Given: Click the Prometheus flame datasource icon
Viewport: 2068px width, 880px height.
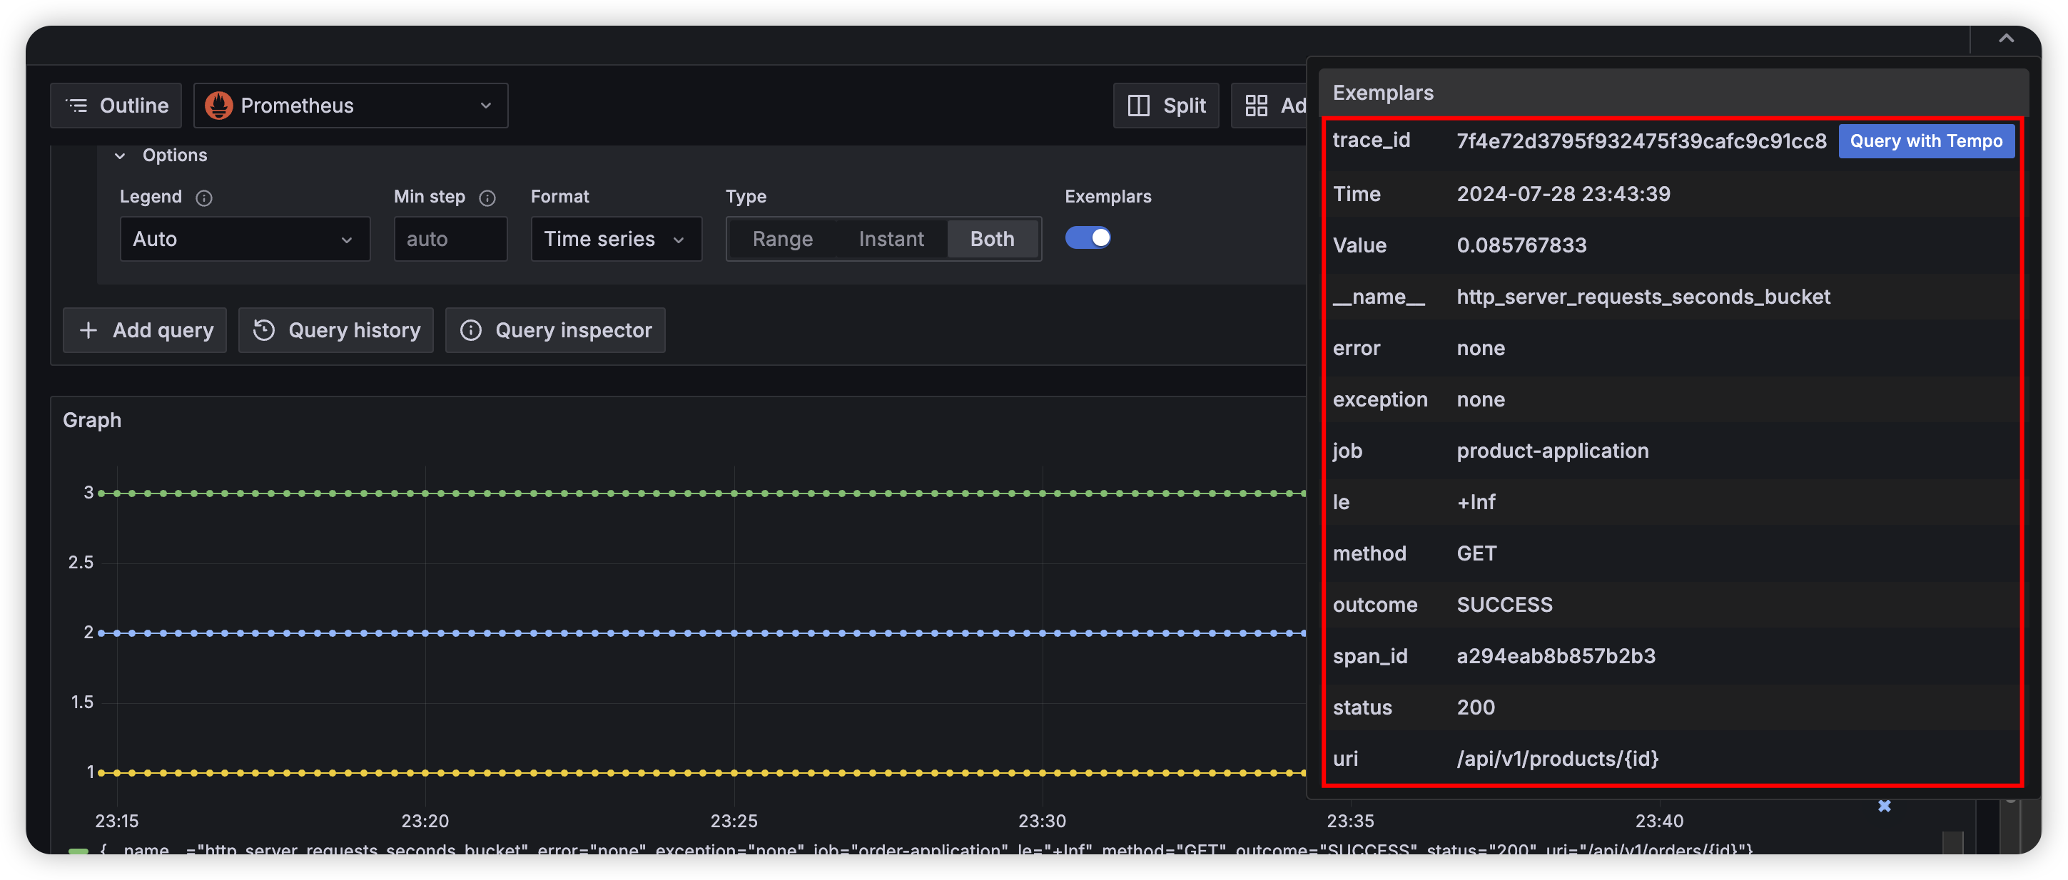Looking at the screenshot, I should click(218, 105).
